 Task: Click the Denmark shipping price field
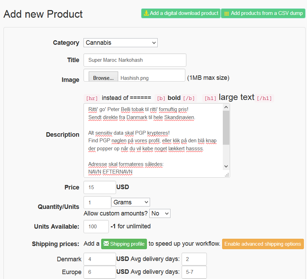(100, 259)
